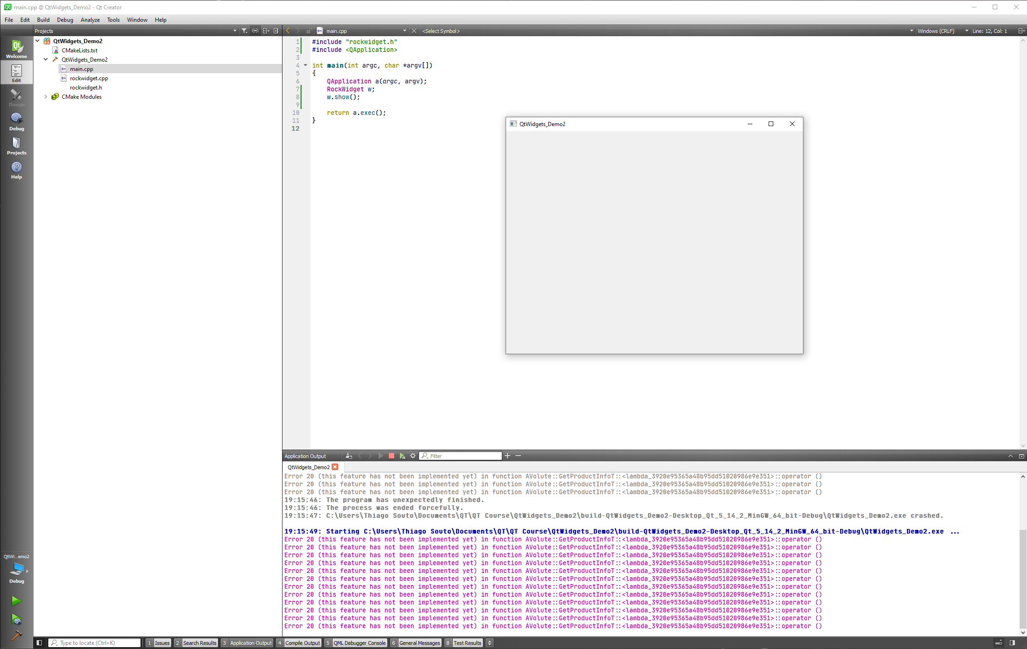Open the Projects mode

(x=16, y=146)
